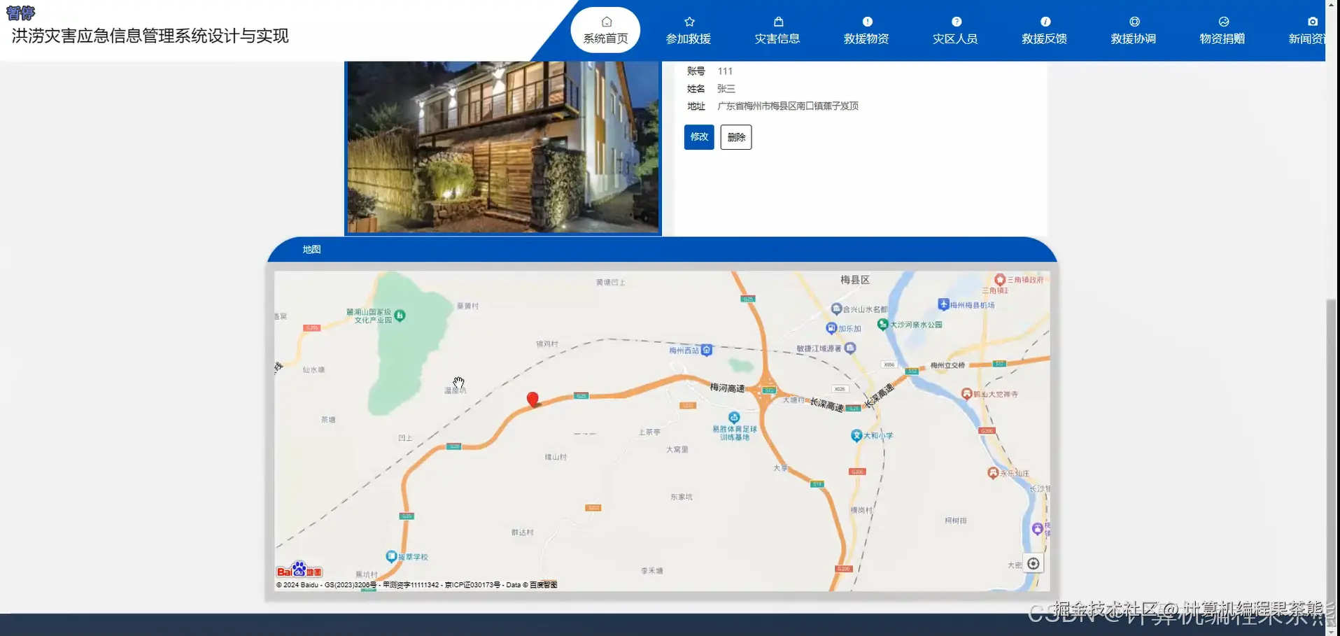This screenshot has width=1340, height=636.
Task: Click the 横岗村 village label
Action: 862,510
